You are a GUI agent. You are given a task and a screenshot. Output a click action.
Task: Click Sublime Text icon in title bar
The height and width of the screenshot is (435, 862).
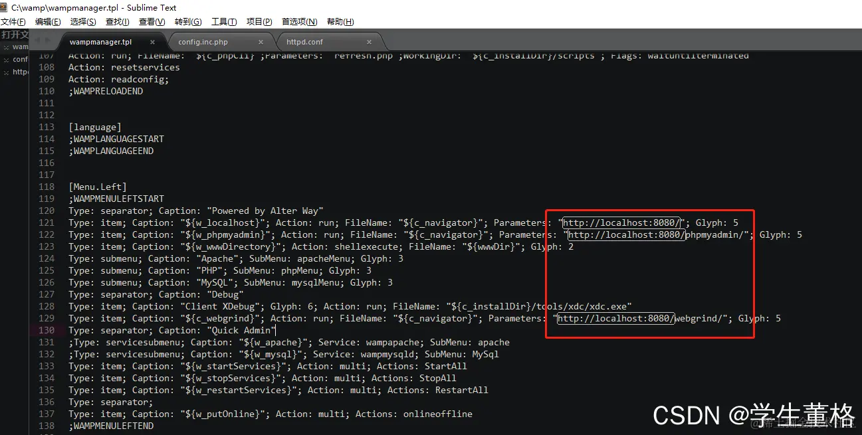point(5,7)
